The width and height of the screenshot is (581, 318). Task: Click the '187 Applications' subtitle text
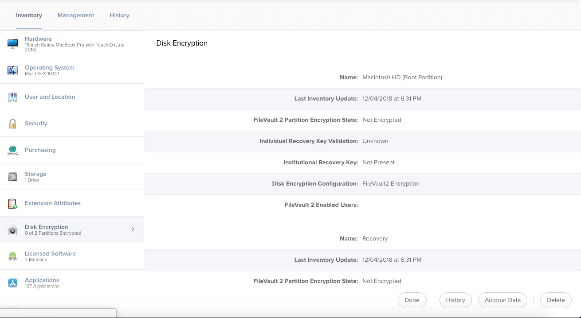pyautogui.click(x=42, y=286)
